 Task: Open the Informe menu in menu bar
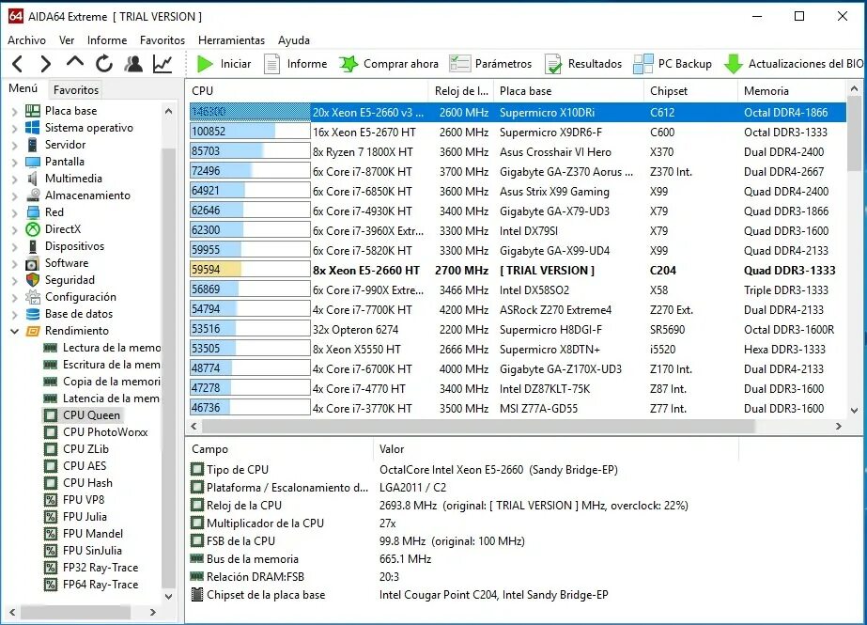click(107, 39)
